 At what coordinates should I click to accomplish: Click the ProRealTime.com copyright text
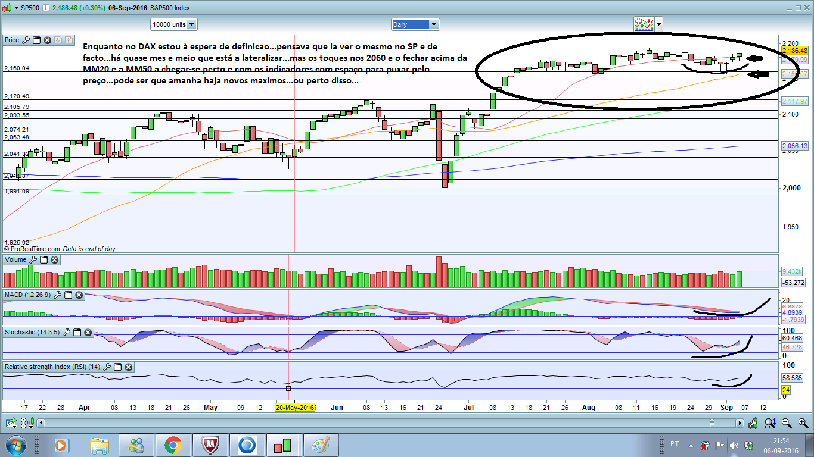(x=32, y=249)
